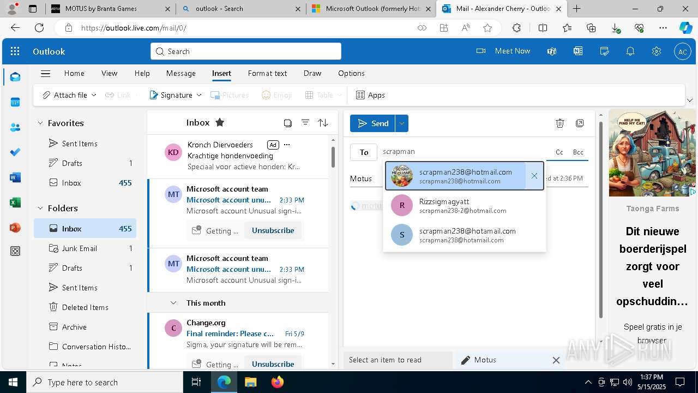Collapse the This month group
Screen dimensions: 698x393
click(x=173, y=303)
